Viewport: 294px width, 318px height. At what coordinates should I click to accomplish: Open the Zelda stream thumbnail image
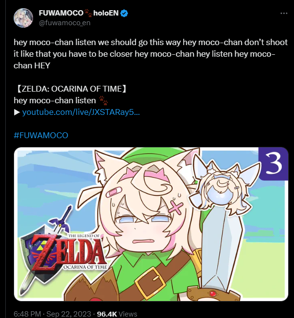pyautogui.click(x=151, y=224)
